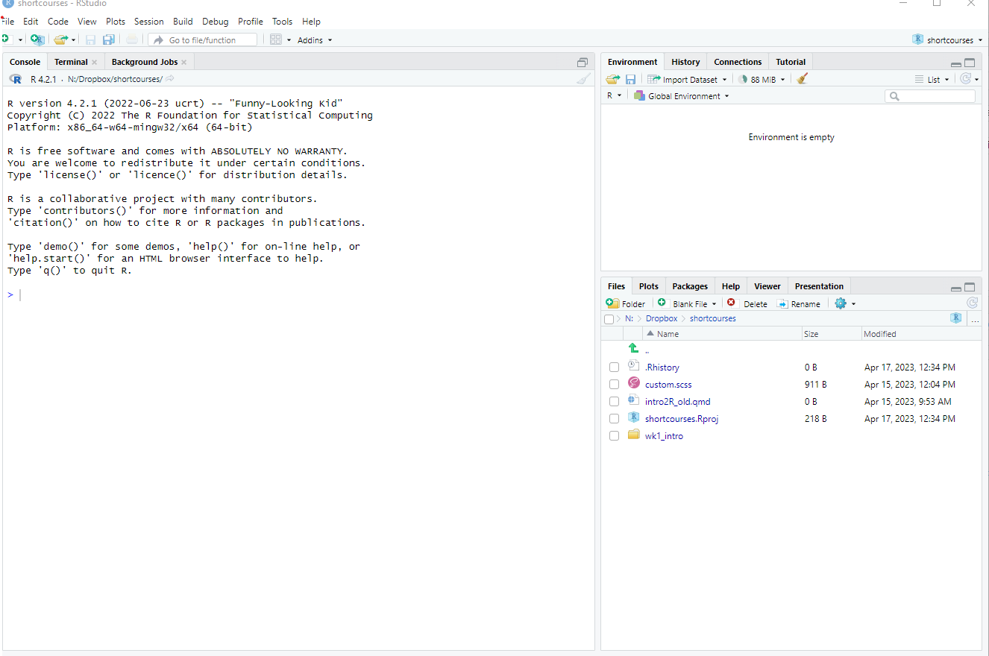Viewport: 989px width, 656px height.
Task: Check the box next to custom.scss
Action: coord(614,385)
